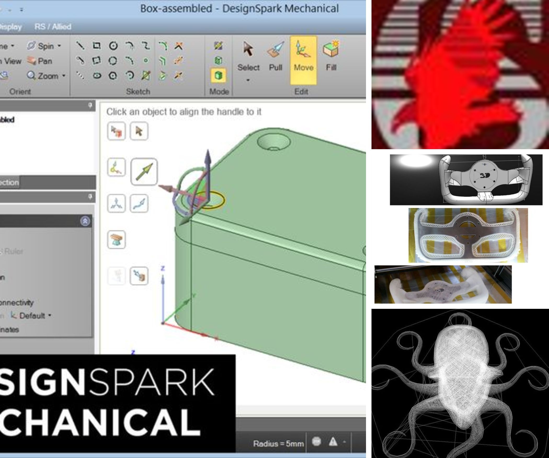
Task: Open the red eagle logo thumbnail
Action: click(460, 74)
